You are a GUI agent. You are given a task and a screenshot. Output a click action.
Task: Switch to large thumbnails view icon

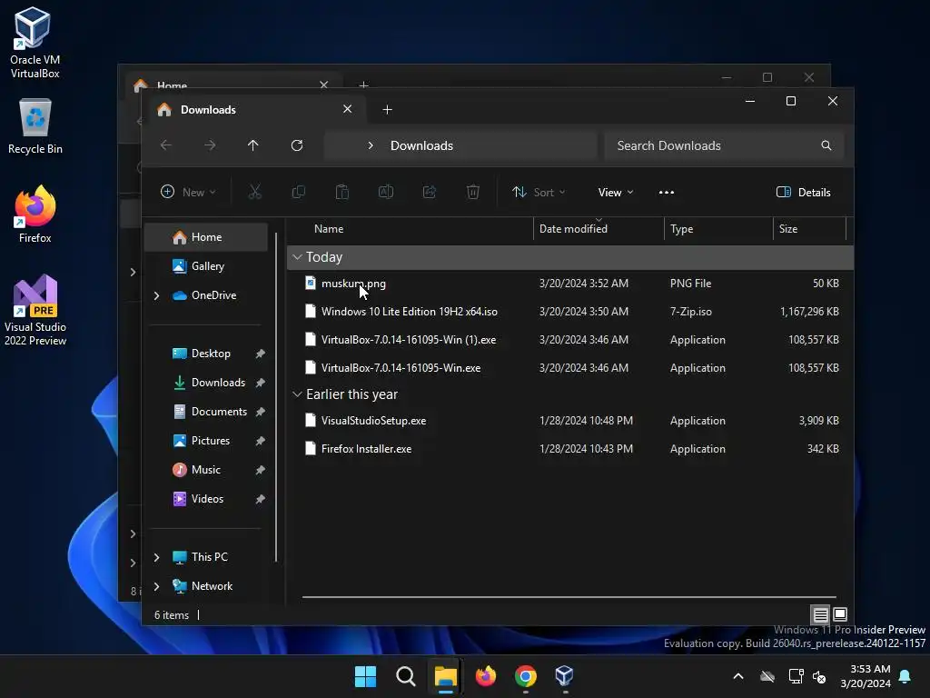click(840, 614)
